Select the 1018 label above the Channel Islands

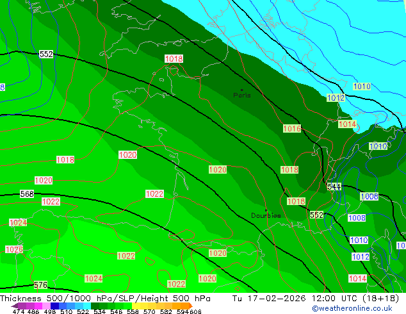[x=174, y=58]
